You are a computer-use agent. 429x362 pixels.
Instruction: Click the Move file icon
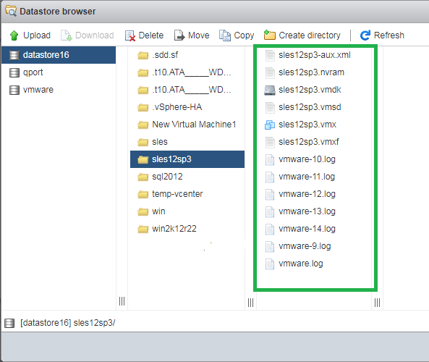[179, 35]
